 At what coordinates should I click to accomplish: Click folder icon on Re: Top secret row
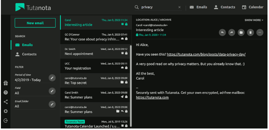pyautogui.click(x=122, y=82)
